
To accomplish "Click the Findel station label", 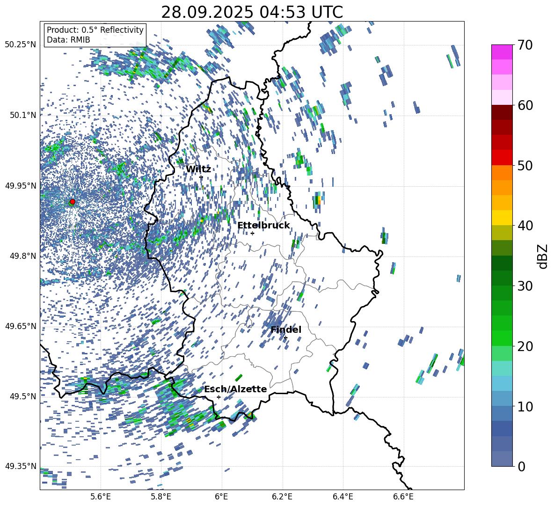I will click(286, 330).
